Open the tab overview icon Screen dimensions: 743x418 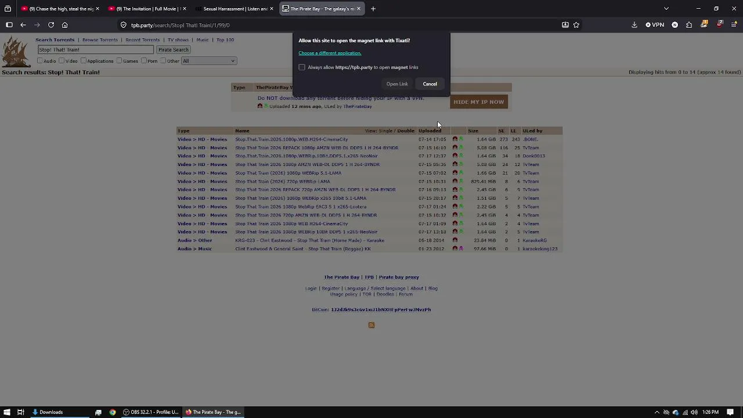8,9
